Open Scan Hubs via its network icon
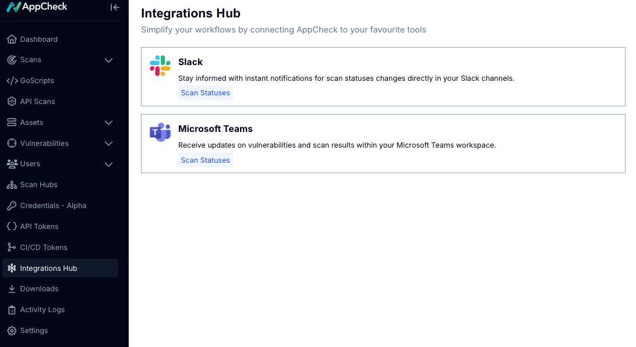 click(12, 184)
